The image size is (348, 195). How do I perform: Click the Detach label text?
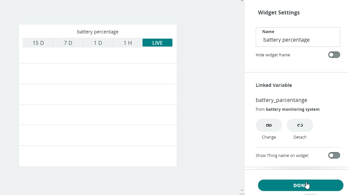[300, 137]
